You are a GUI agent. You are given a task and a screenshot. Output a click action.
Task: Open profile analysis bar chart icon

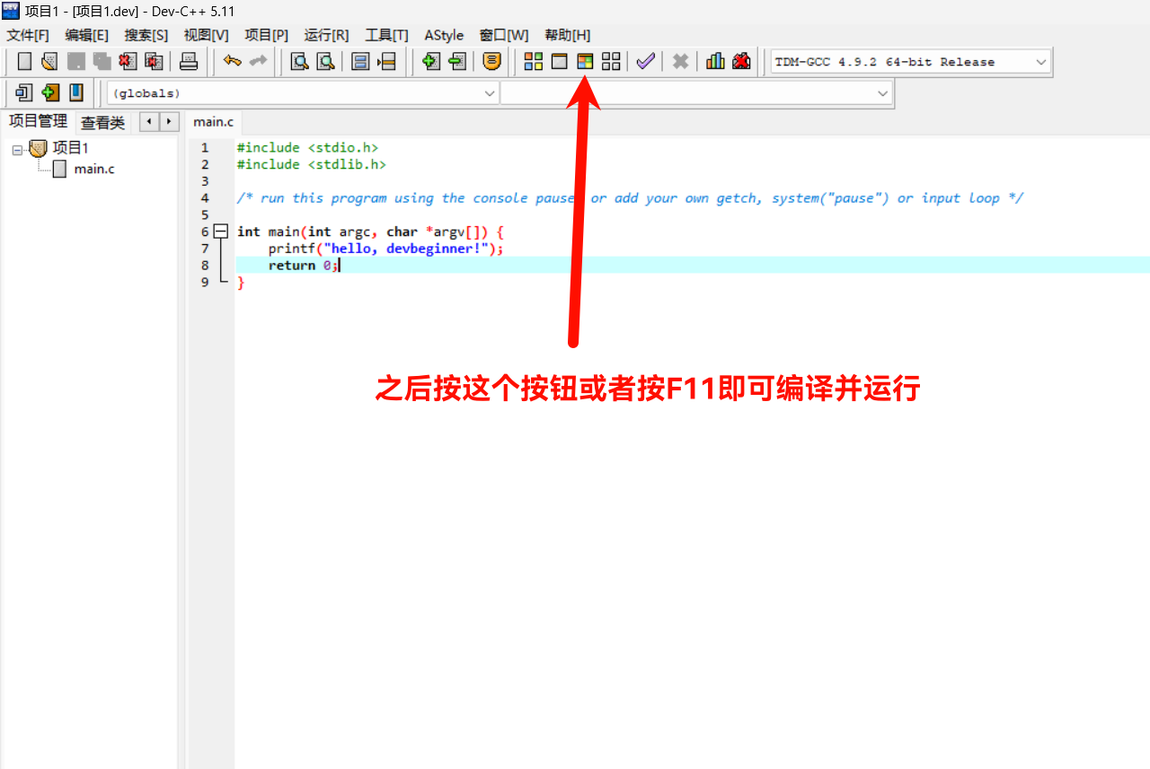pos(715,62)
